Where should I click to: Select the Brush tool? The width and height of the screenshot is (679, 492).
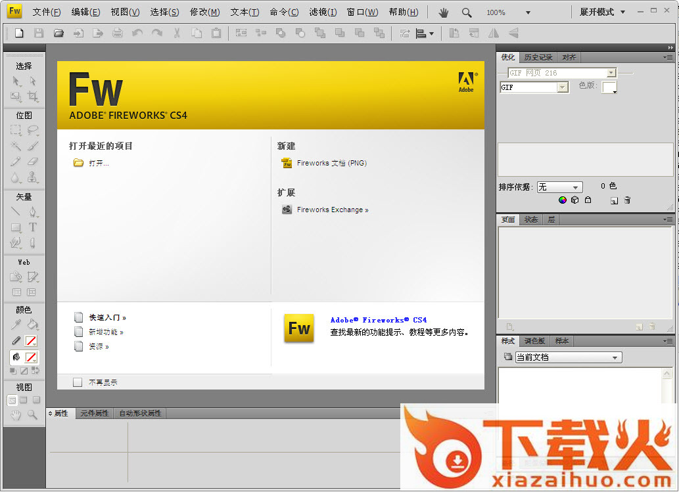pos(32,146)
